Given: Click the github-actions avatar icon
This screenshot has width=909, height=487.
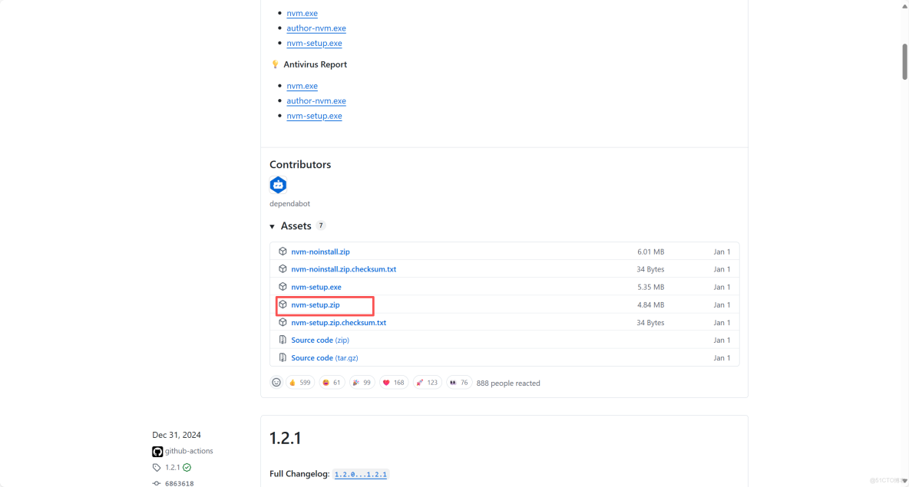Looking at the screenshot, I should (x=157, y=451).
